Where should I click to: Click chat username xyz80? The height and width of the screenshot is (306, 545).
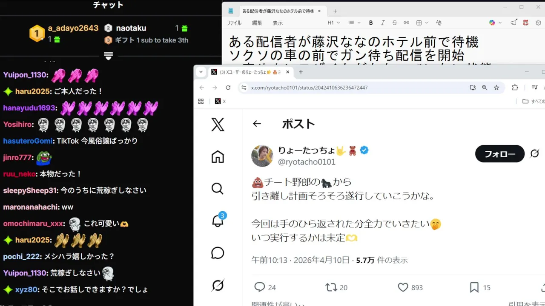(26, 290)
